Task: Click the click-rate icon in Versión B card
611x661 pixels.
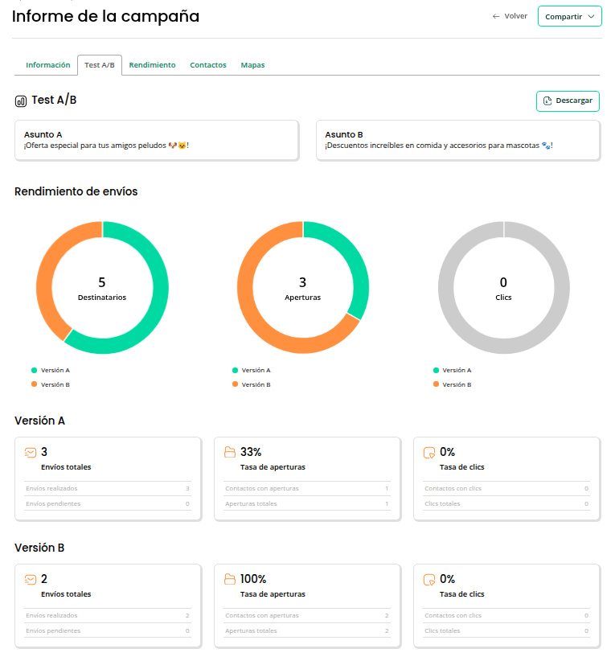Action: pos(429,579)
